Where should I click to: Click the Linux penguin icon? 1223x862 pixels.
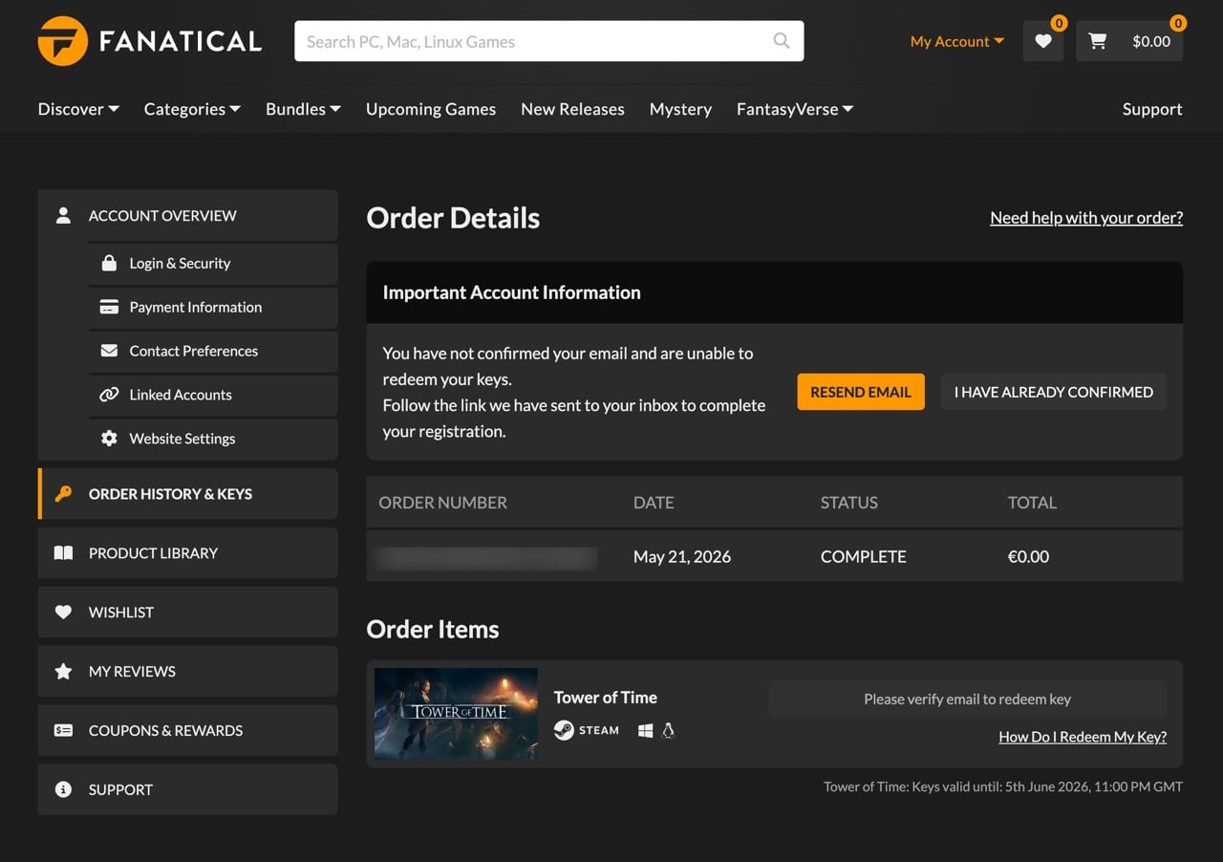coord(668,730)
